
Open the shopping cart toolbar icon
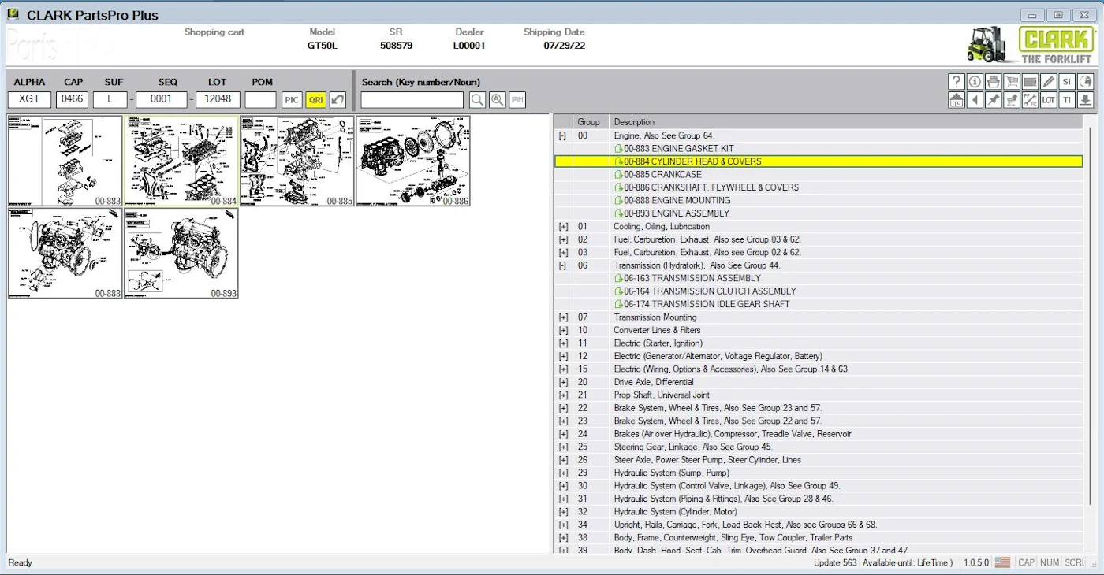pyautogui.click(x=1012, y=81)
